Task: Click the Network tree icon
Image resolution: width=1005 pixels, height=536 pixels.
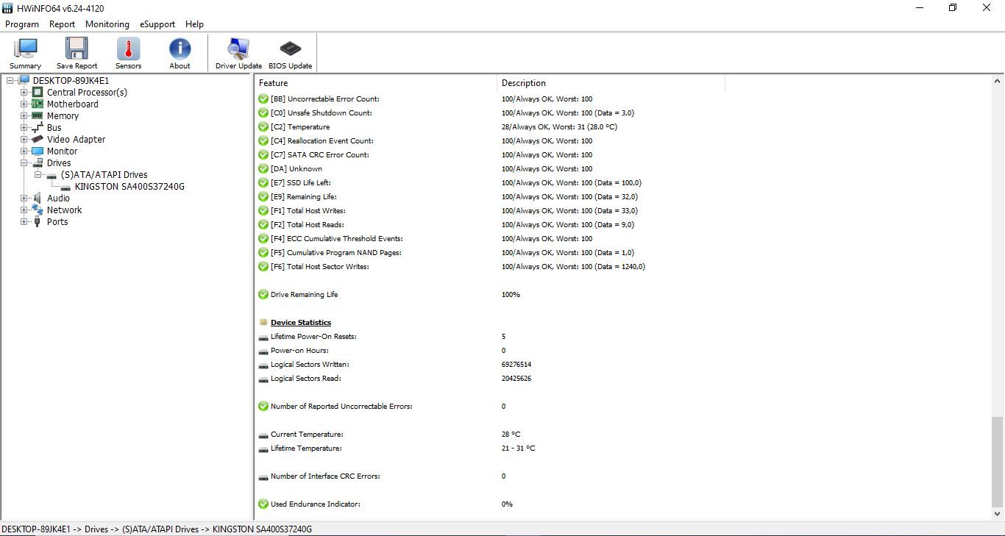Action: point(38,210)
